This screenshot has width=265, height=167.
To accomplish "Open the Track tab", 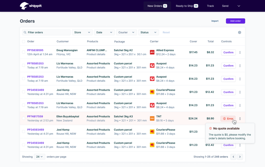I will pyautogui.click(x=210, y=6).
